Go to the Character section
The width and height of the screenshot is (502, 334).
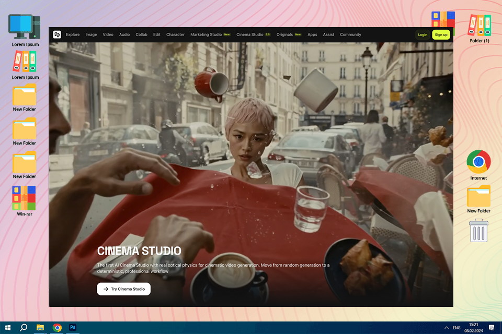(x=175, y=34)
